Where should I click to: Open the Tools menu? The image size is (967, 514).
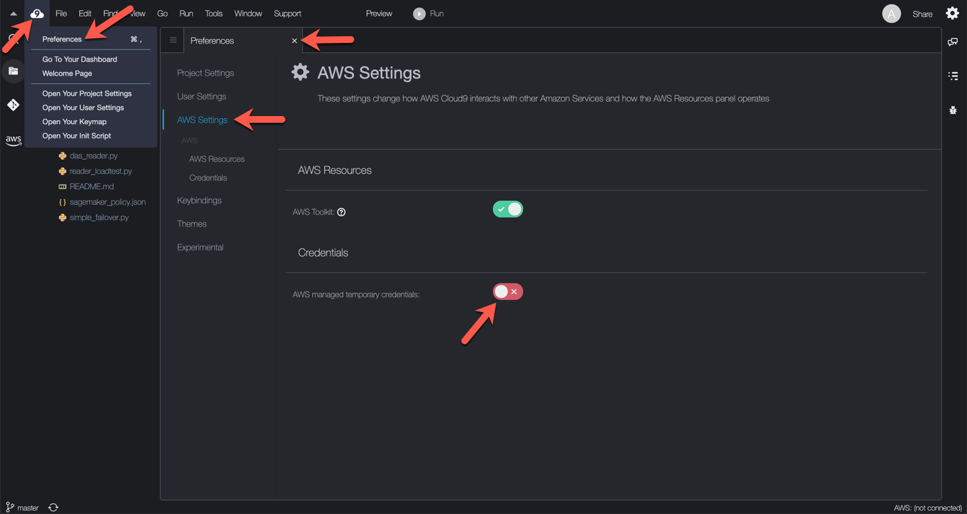point(214,13)
